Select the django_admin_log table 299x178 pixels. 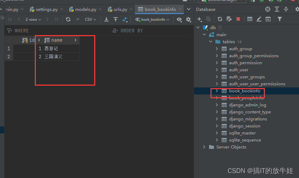pos(247,105)
